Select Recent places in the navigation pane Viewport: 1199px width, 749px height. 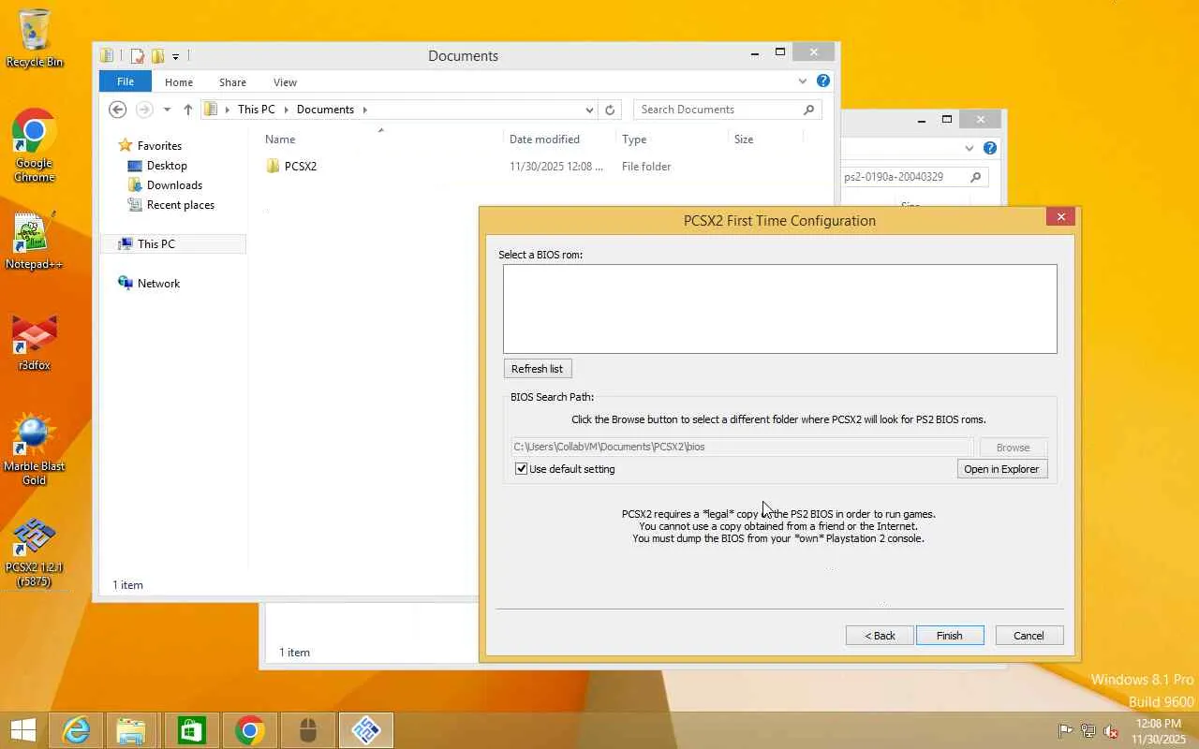click(x=180, y=205)
